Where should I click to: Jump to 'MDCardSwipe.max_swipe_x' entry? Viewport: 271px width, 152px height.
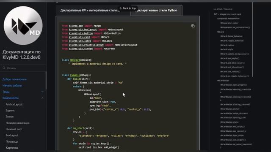tap(232, 127)
